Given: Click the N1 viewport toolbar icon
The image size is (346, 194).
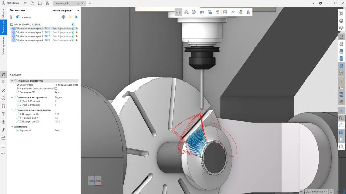Looking at the screenshot, I should pyautogui.click(x=202, y=12).
